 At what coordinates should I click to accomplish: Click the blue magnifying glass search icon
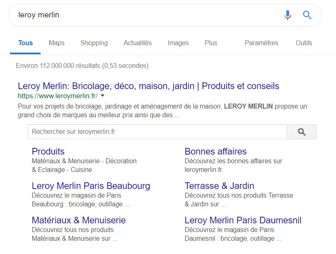pos(307,15)
